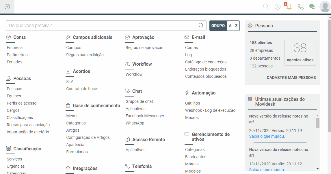
Task: Open Endereços bloqueados
Action: [x=205, y=69]
